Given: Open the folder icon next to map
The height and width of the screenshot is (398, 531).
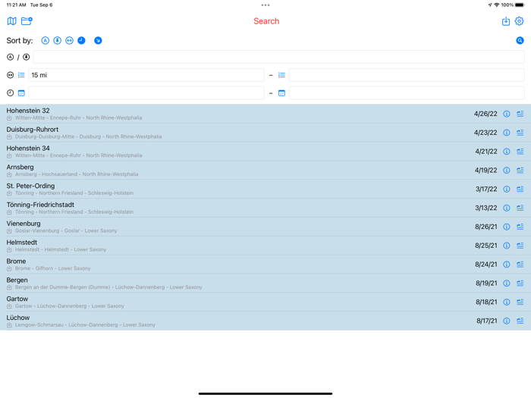Looking at the screenshot, I should click(27, 21).
